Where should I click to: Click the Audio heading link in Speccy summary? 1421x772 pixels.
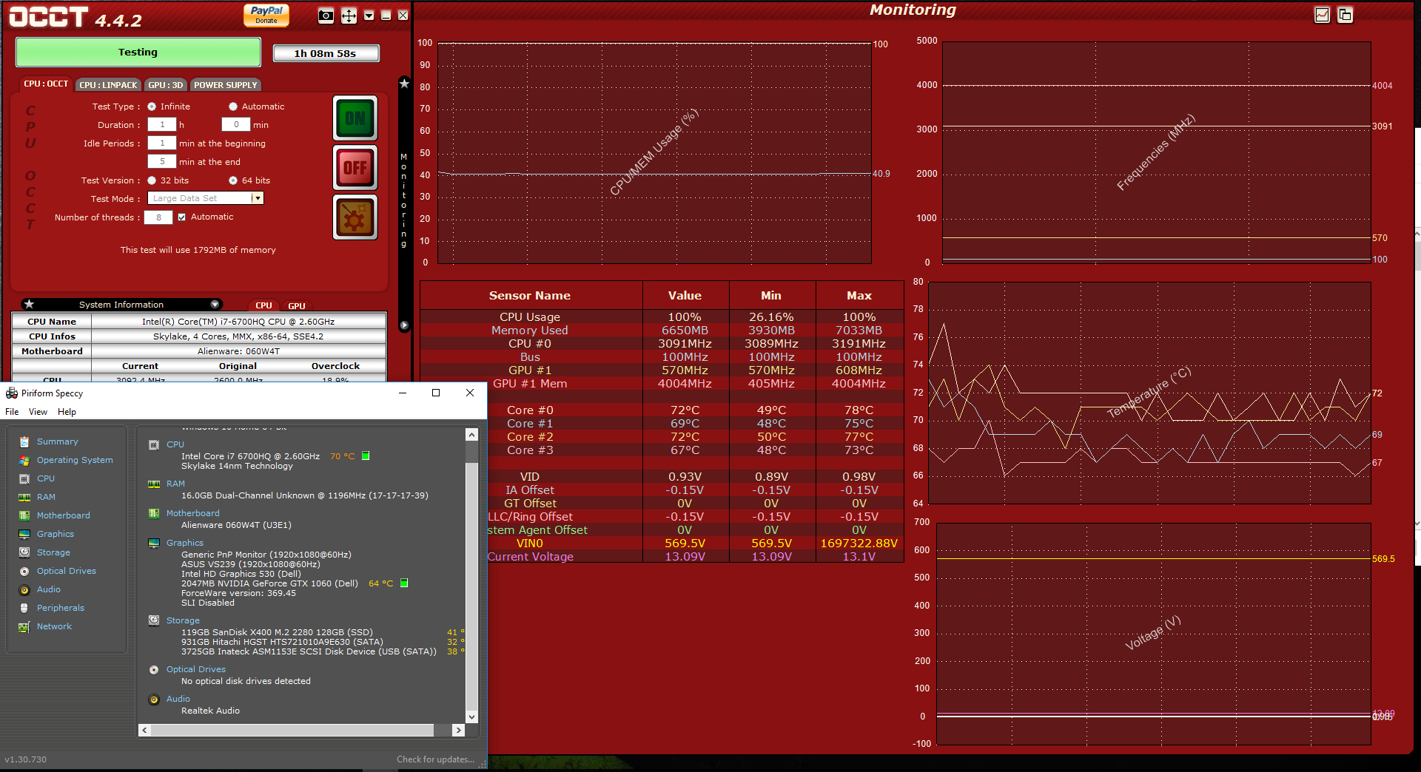click(x=178, y=699)
